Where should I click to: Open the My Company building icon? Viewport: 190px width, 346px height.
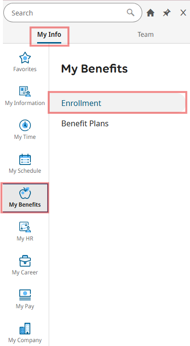[x=25, y=329]
